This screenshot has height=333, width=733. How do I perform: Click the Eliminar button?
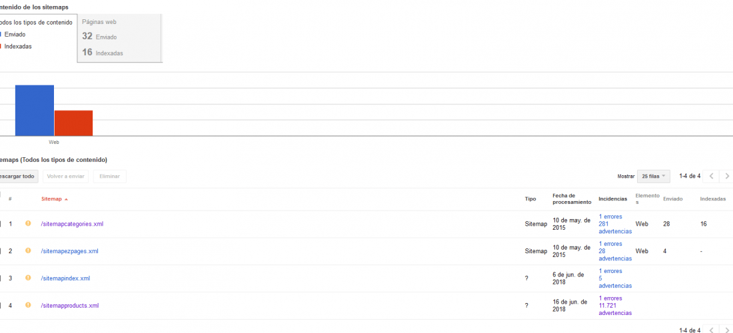(109, 176)
